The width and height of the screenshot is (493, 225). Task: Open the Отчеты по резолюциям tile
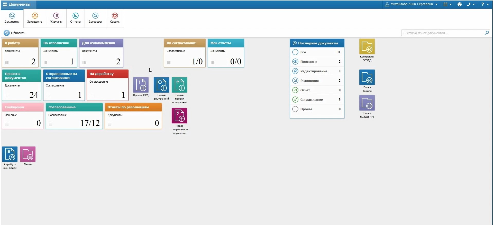coord(133,116)
